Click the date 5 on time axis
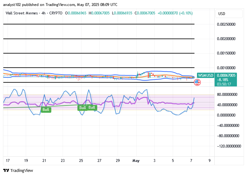This screenshot has width=247, height=176. click(x=173, y=161)
